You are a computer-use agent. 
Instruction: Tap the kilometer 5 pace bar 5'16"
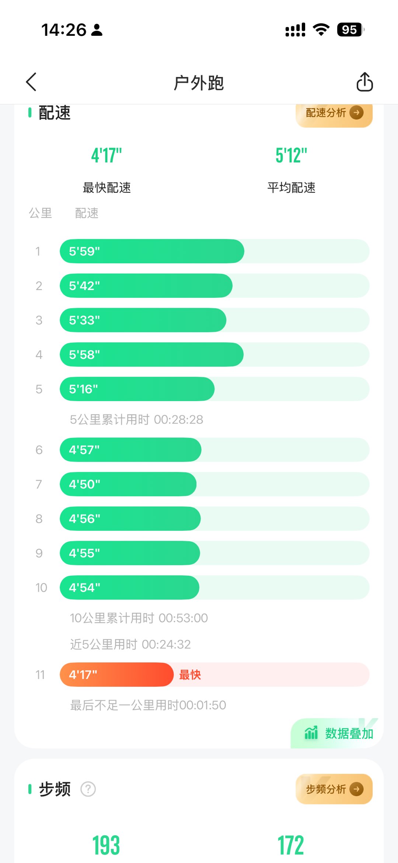137,389
